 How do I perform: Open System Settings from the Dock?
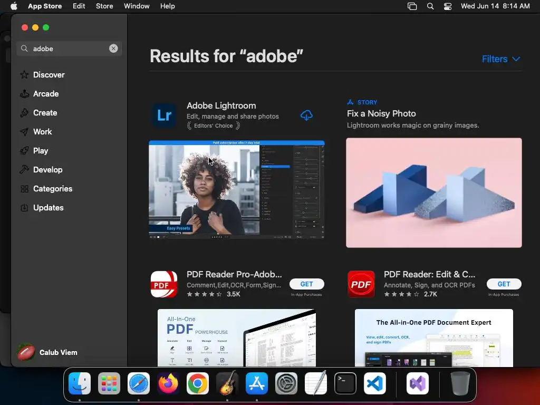pos(286,383)
